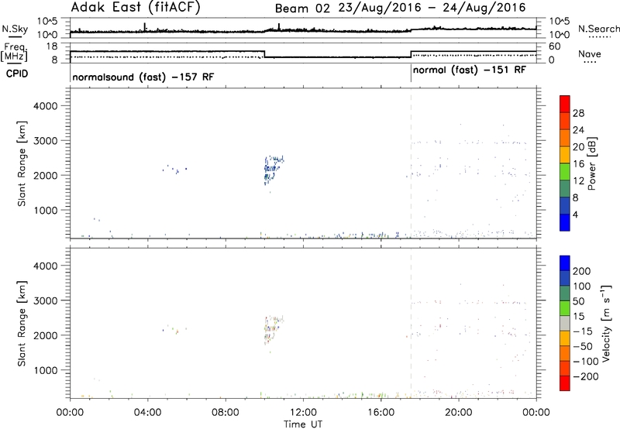Click the "08:00" time axis label
620x429 pixels.
(x=225, y=413)
